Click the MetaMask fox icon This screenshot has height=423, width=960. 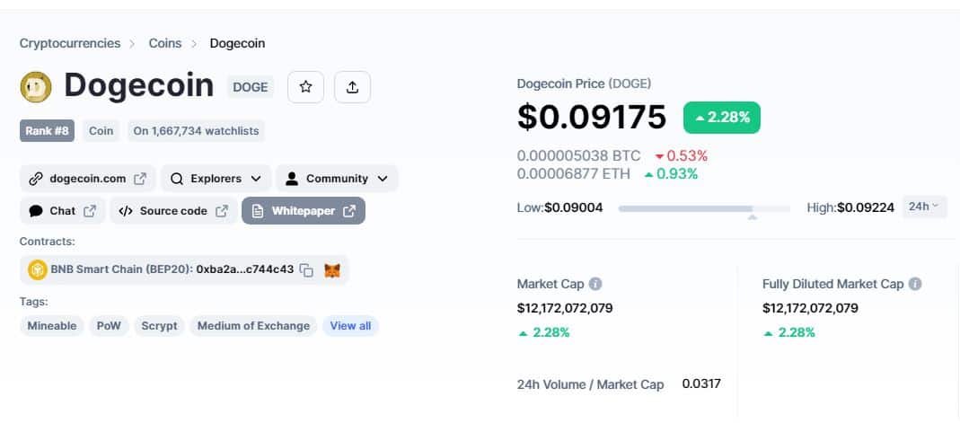click(332, 270)
